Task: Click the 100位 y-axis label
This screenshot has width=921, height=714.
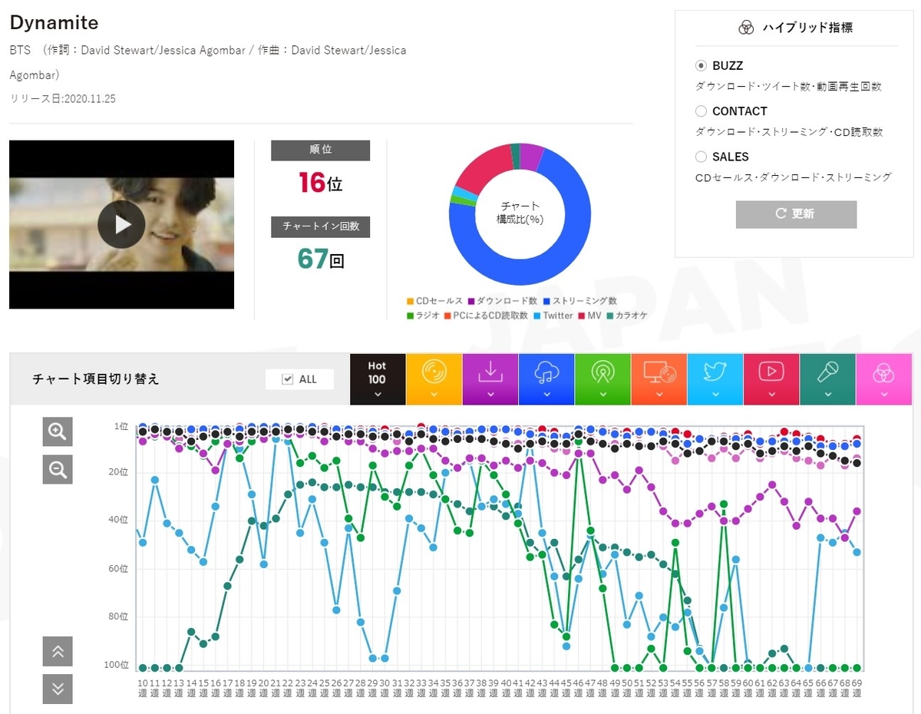Action: pyautogui.click(x=117, y=665)
